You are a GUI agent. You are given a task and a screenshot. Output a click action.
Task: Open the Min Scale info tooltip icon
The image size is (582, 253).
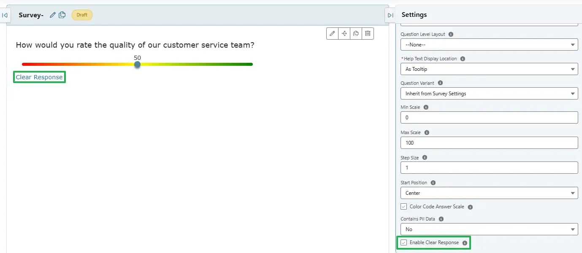click(x=425, y=107)
